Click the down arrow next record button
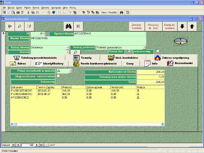 point(182,26)
